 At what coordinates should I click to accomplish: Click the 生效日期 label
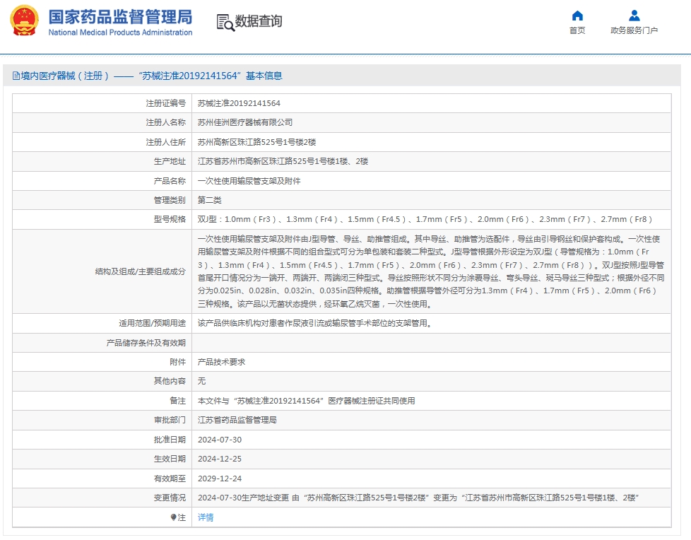pyautogui.click(x=170, y=459)
